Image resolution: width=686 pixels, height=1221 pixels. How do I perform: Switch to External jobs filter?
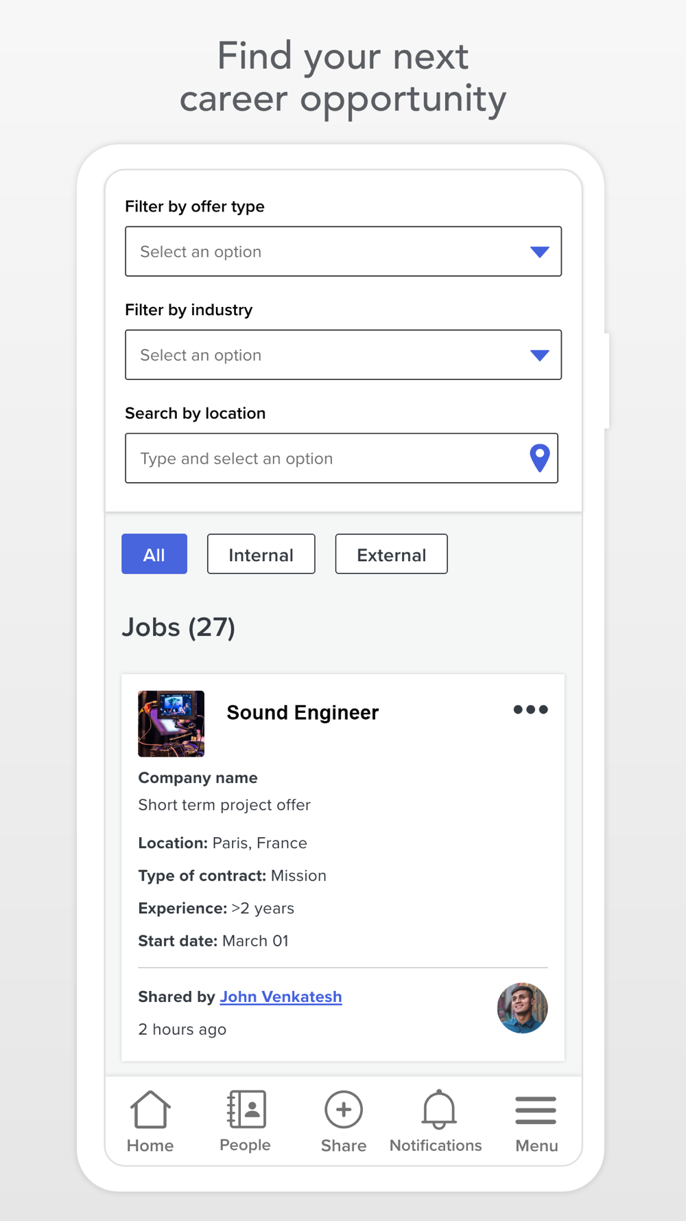(391, 554)
